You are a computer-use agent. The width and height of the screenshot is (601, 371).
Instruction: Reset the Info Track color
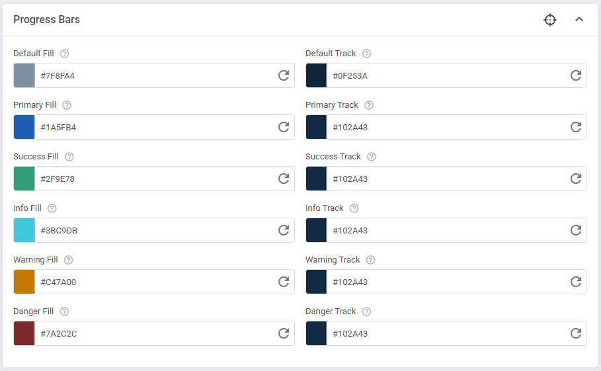(x=576, y=230)
